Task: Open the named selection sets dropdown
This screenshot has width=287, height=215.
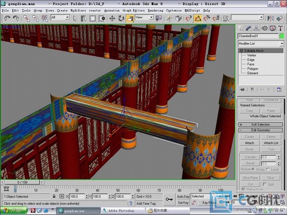Action: click(x=247, y=18)
